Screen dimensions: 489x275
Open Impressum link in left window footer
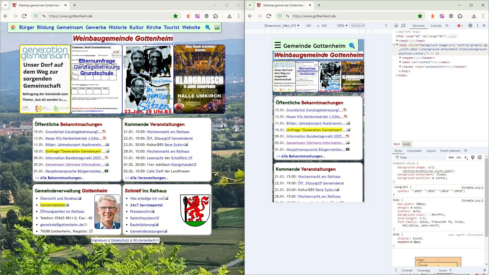click(x=99, y=240)
